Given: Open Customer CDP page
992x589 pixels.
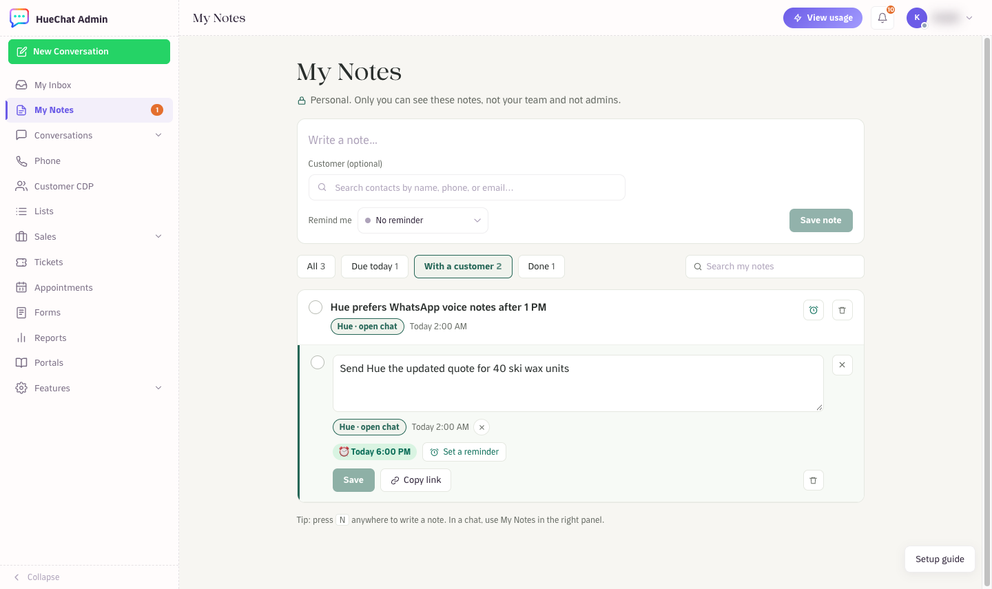Looking at the screenshot, I should (89, 186).
